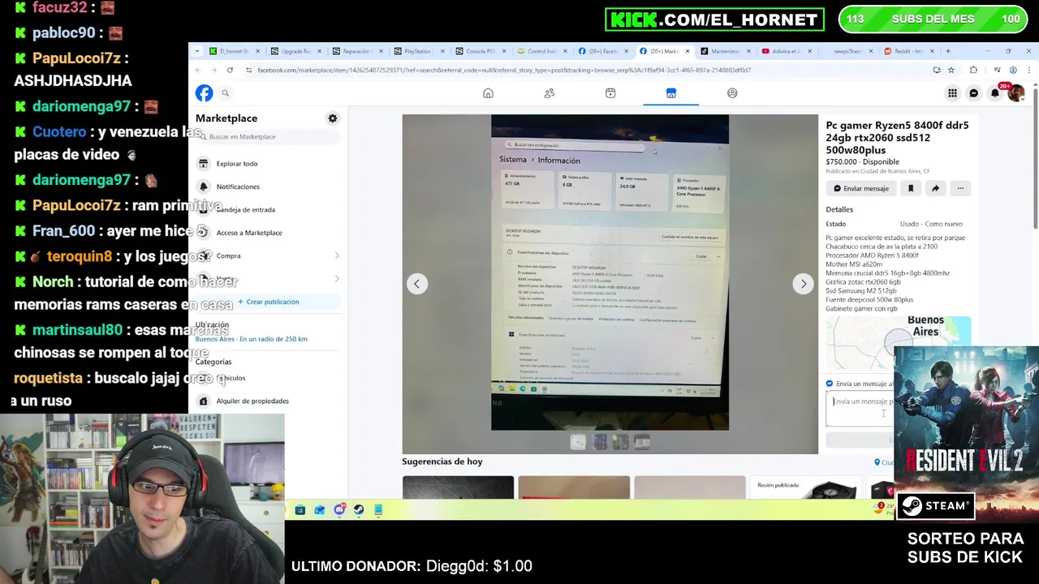This screenshot has width=1039, height=584.
Task: Click the Sugerencias de hoy heading
Action: click(x=442, y=462)
